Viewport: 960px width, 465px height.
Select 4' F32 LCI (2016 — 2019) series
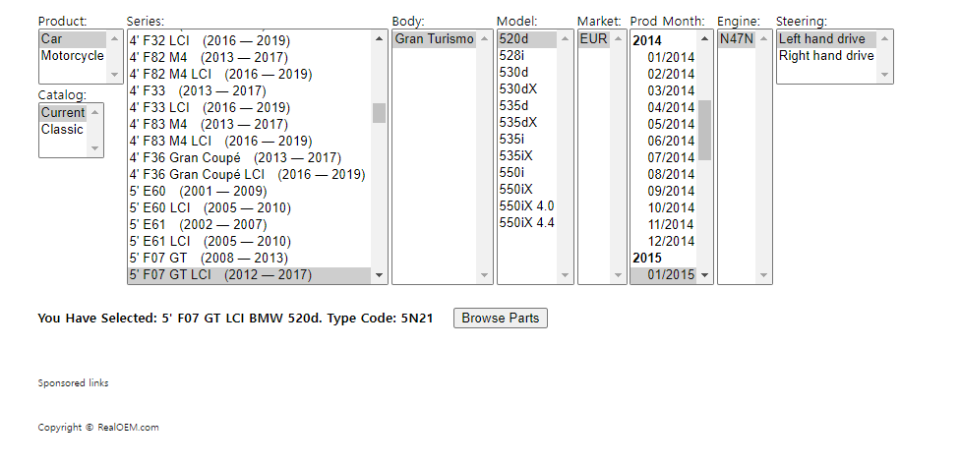click(249, 41)
